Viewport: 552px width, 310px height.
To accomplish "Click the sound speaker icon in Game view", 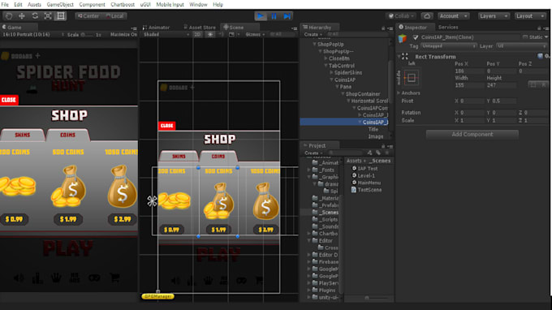I will tap(19, 278).
